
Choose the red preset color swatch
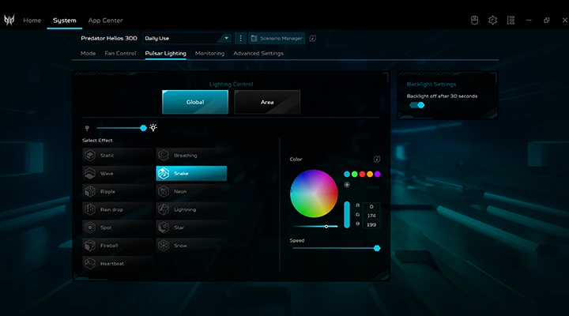click(362, 174)
